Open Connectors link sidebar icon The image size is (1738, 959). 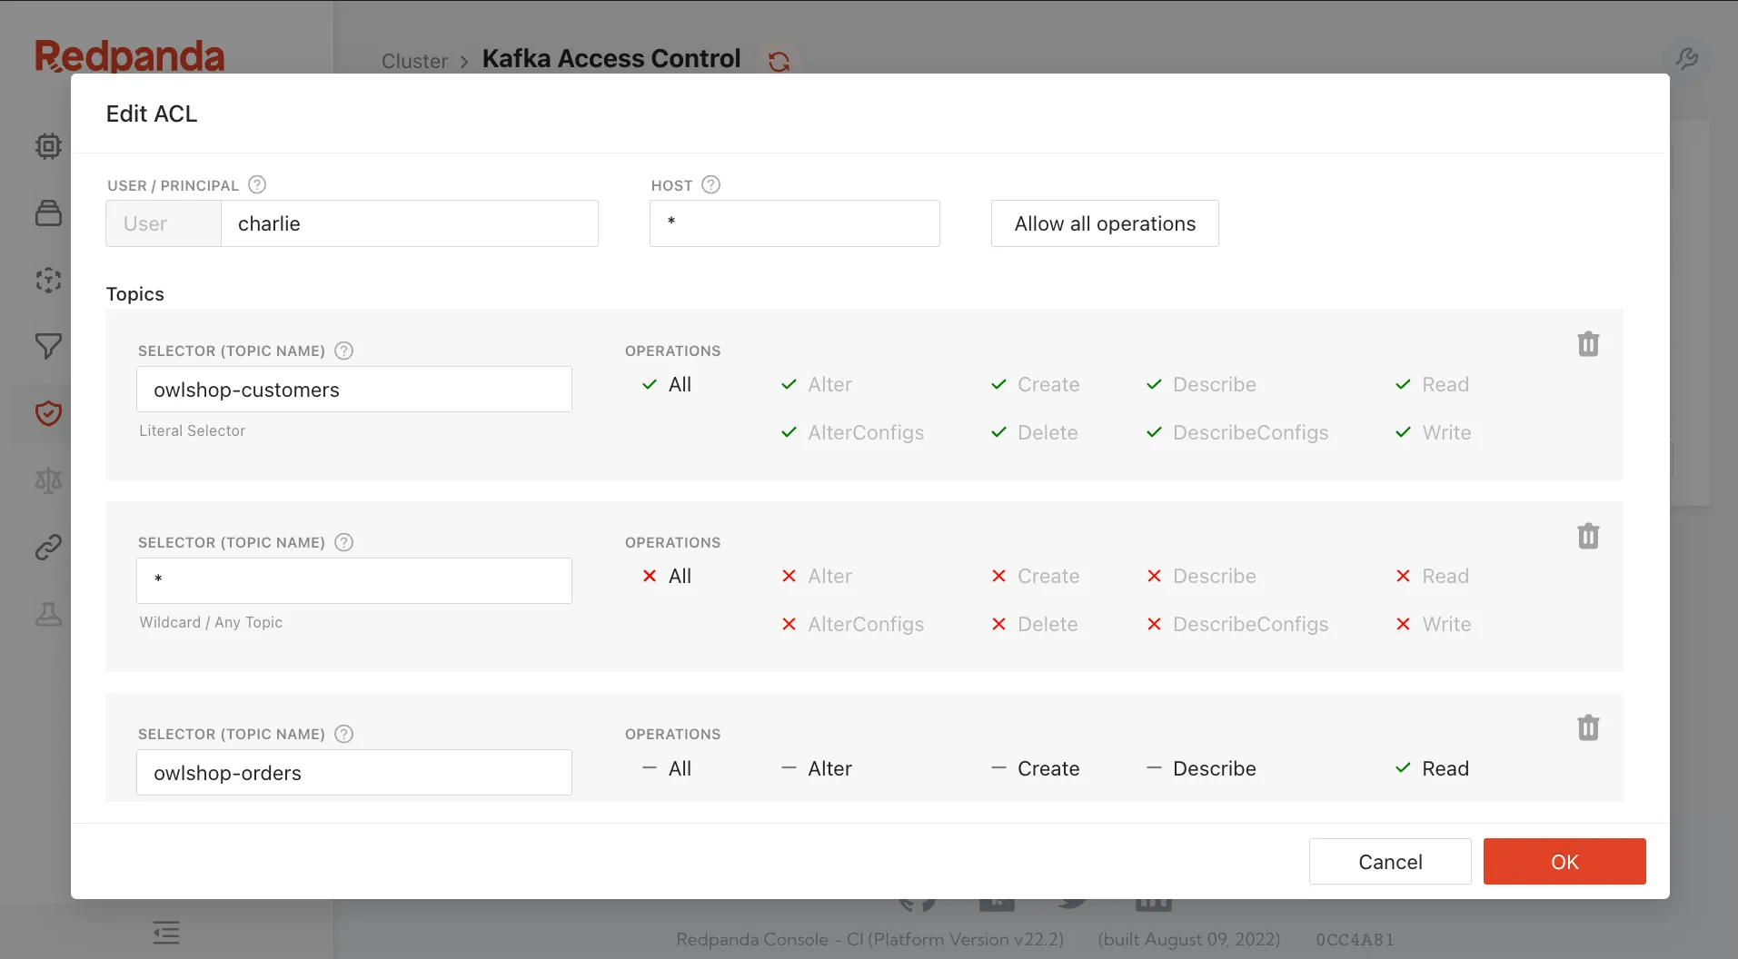48,547
